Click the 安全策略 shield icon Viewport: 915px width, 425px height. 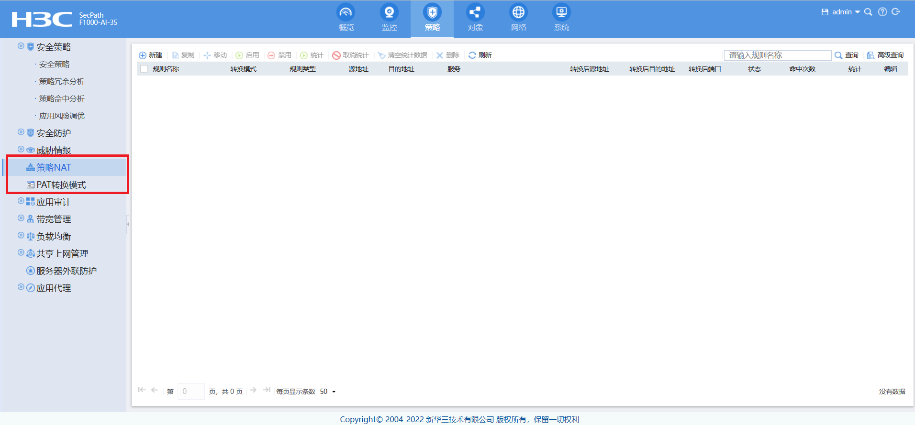coord(31,47)
